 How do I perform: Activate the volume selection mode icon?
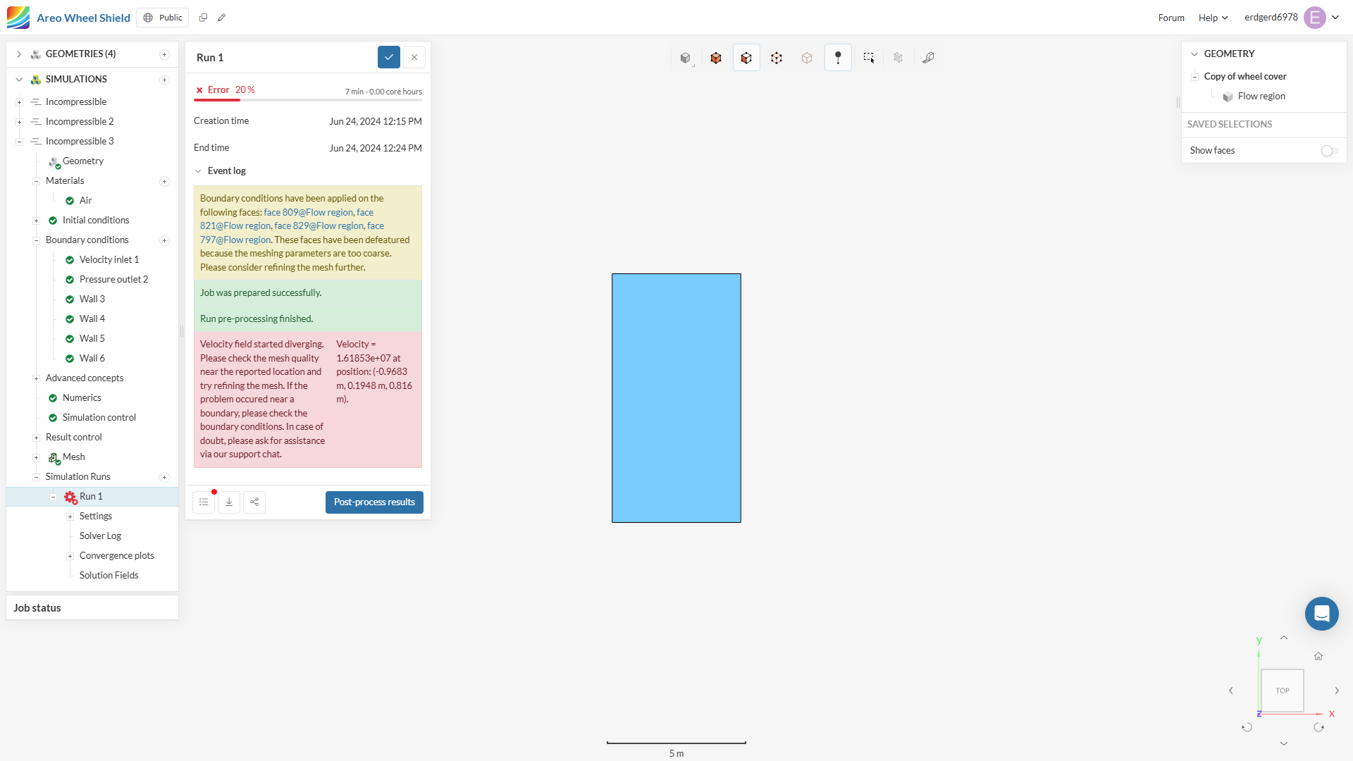point(716,58)
